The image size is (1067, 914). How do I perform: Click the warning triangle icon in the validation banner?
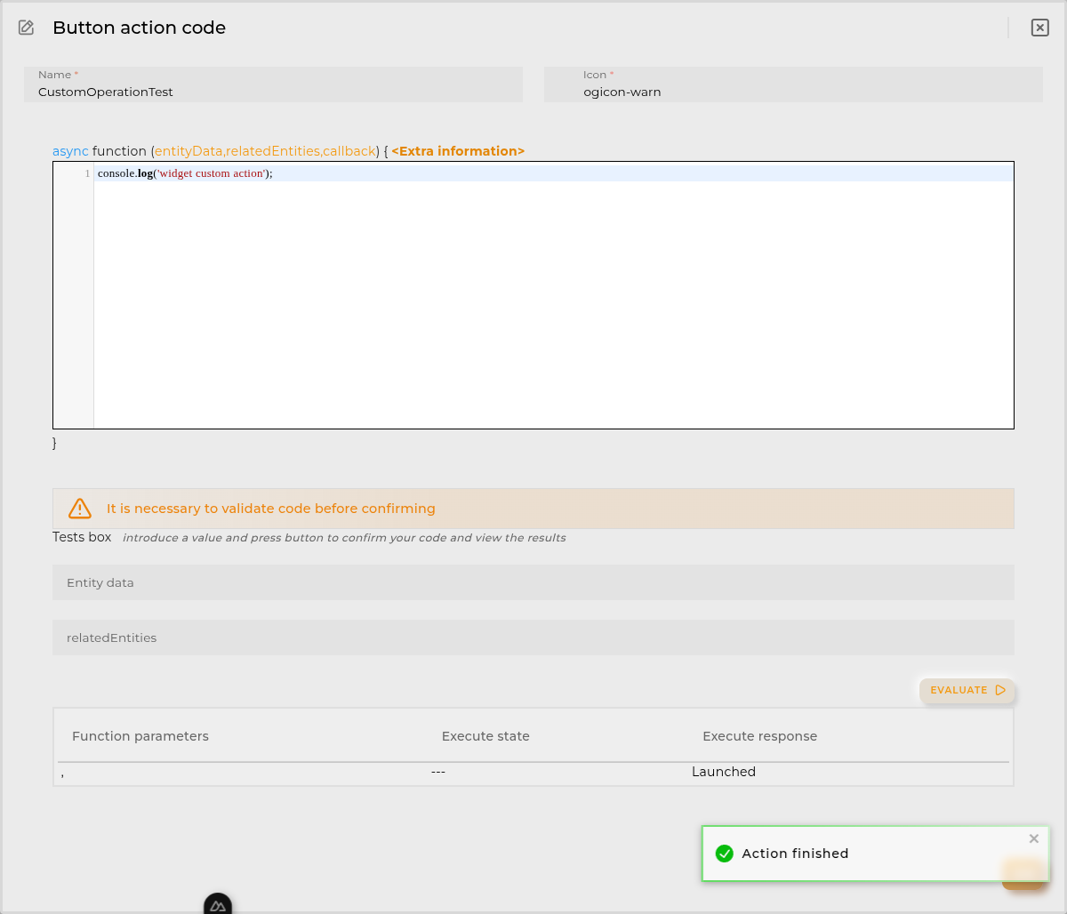point(79,509)
